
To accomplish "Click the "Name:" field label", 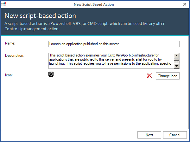I will 10,43.
